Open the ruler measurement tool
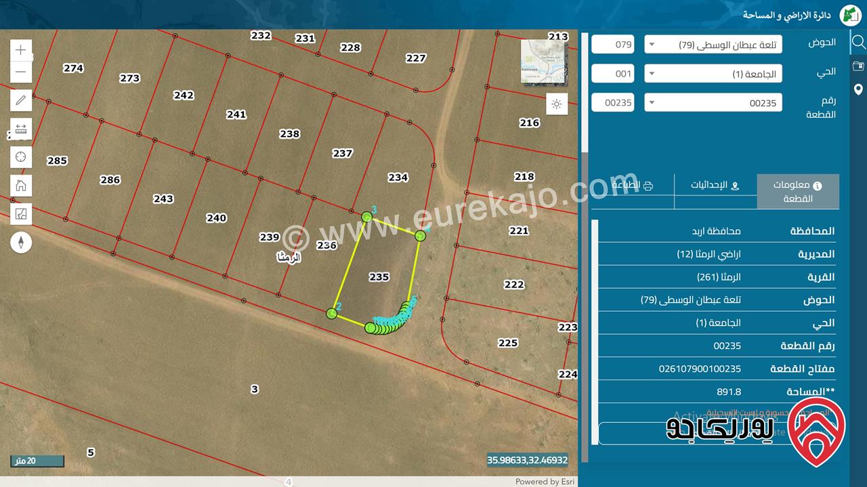 point(21,129)
